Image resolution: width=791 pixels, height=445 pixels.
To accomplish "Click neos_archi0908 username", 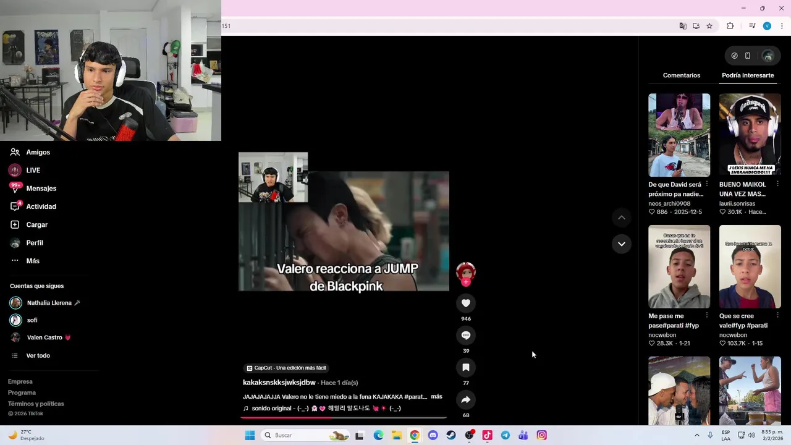I will 669,203.
